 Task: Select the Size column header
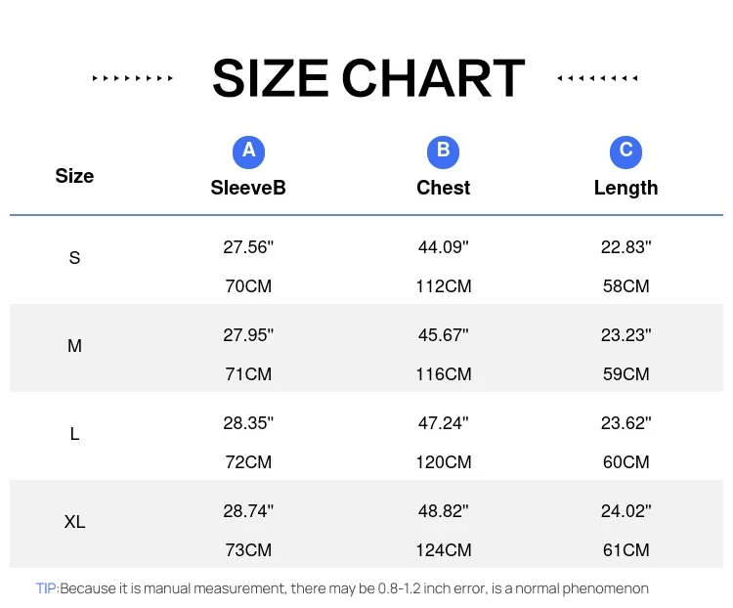[x=74, y=176]
